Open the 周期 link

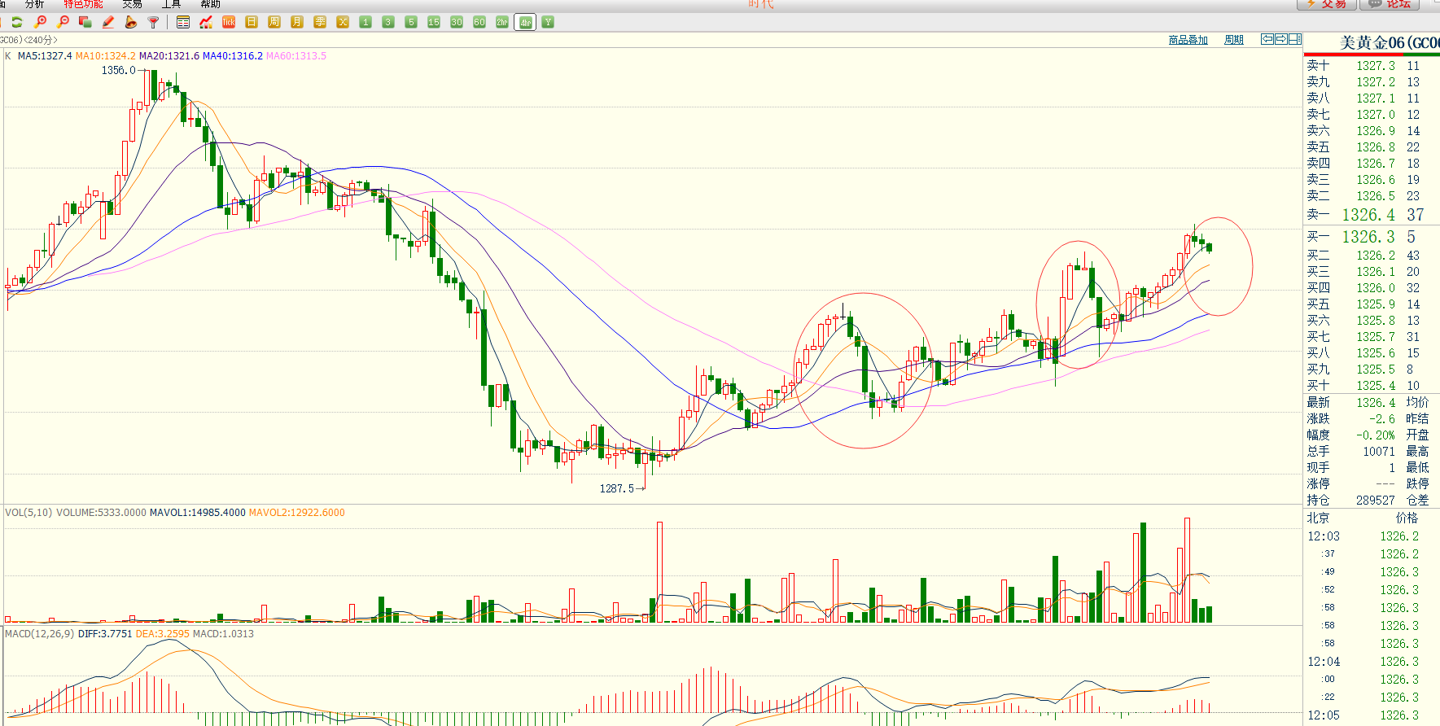click(1234, 40)
